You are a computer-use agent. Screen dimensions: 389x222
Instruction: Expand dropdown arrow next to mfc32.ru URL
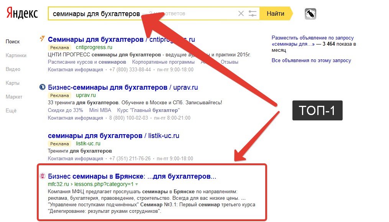pos(136,184)
